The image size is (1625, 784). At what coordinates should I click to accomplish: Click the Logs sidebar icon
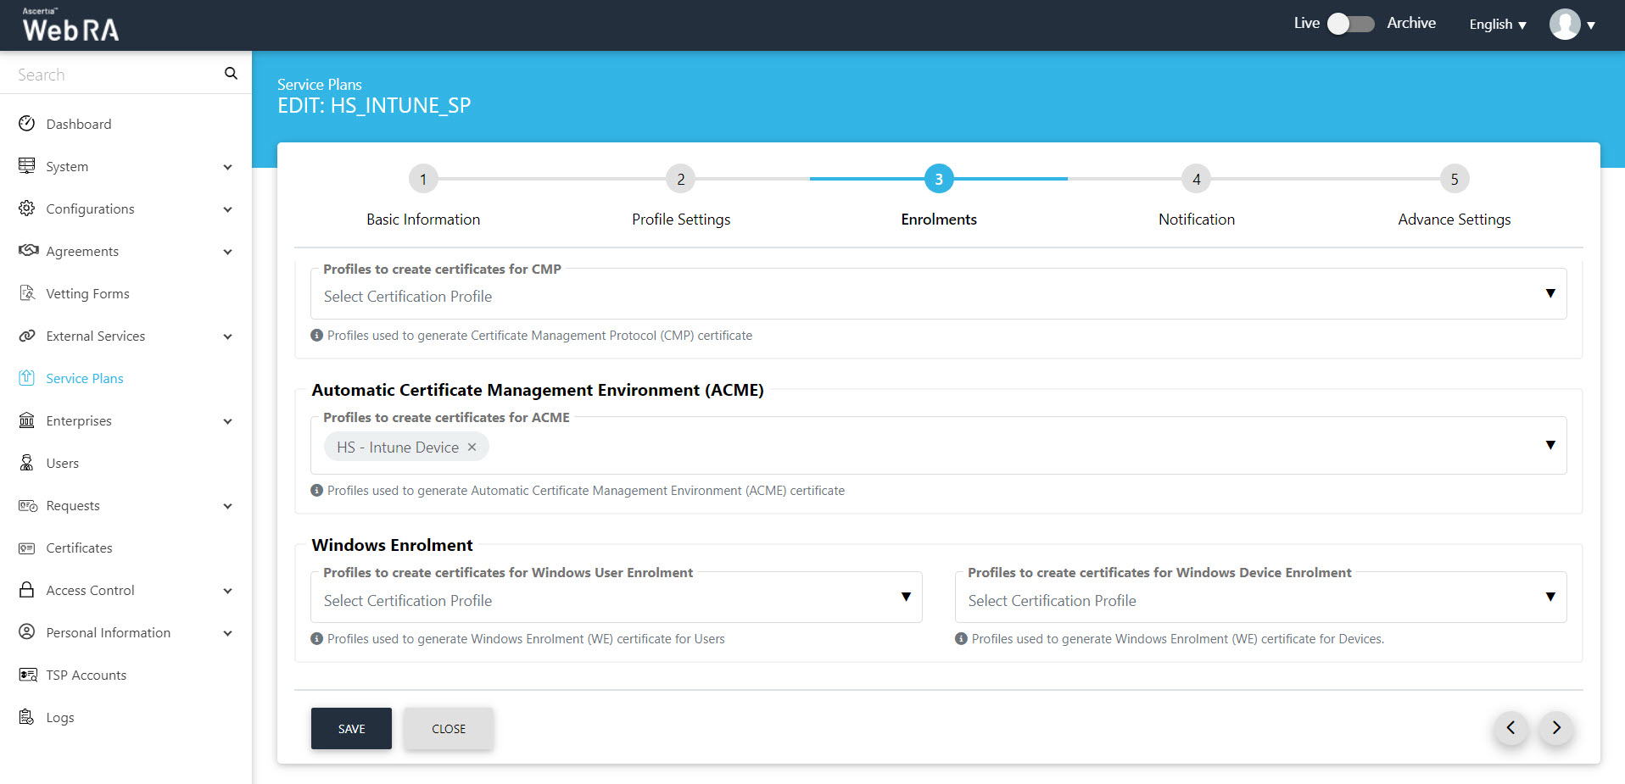(27, 717)
